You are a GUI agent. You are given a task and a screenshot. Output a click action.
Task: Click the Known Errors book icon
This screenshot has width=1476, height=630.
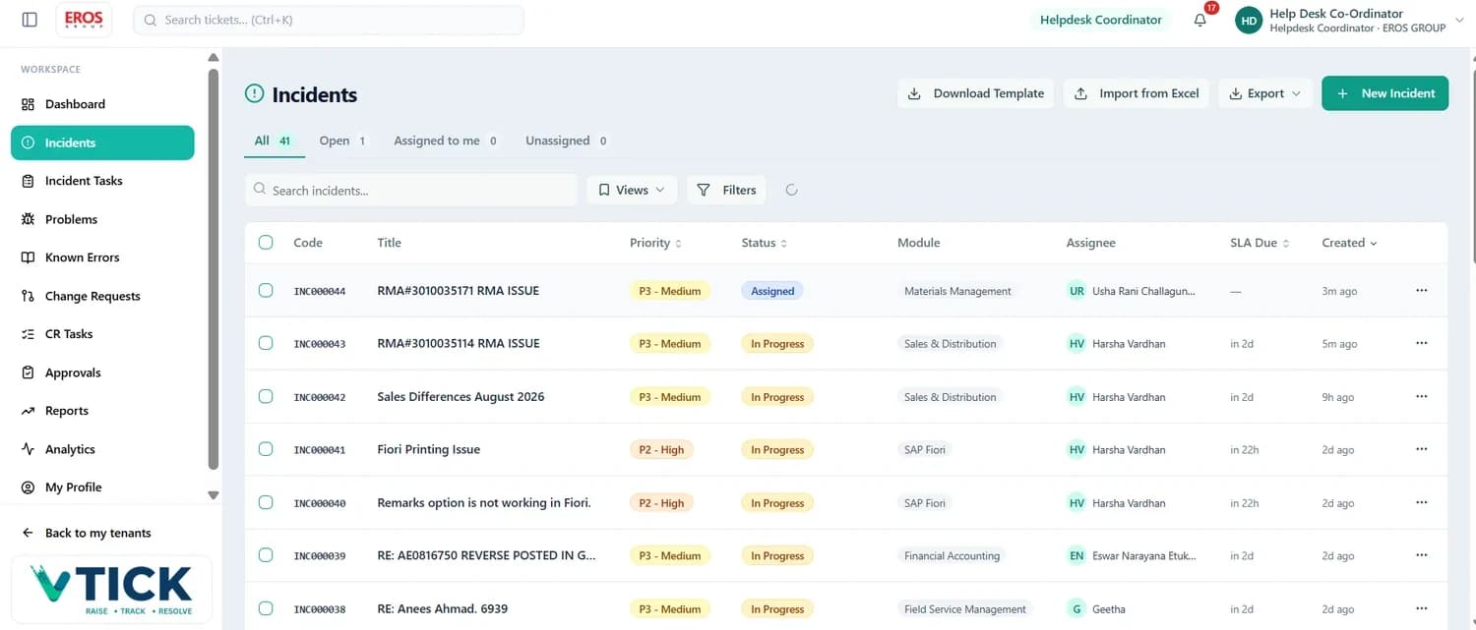tap(28, 258)
